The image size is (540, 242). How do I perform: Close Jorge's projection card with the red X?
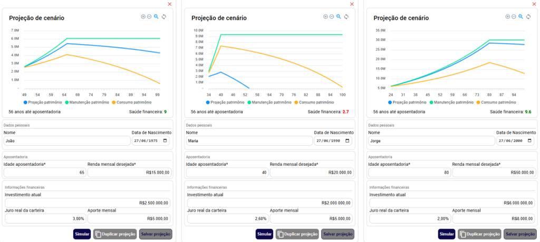(534, 4)
